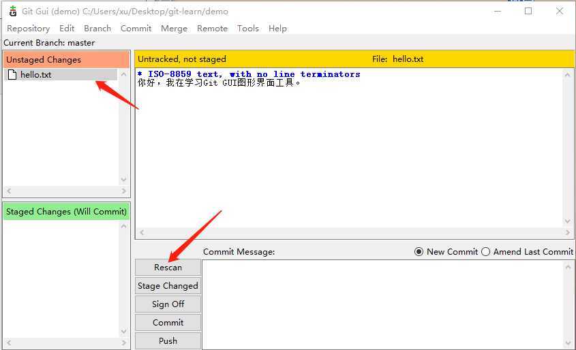576x350 pixels.
Task: Open the Remote menu
Action: click(212, 28)
